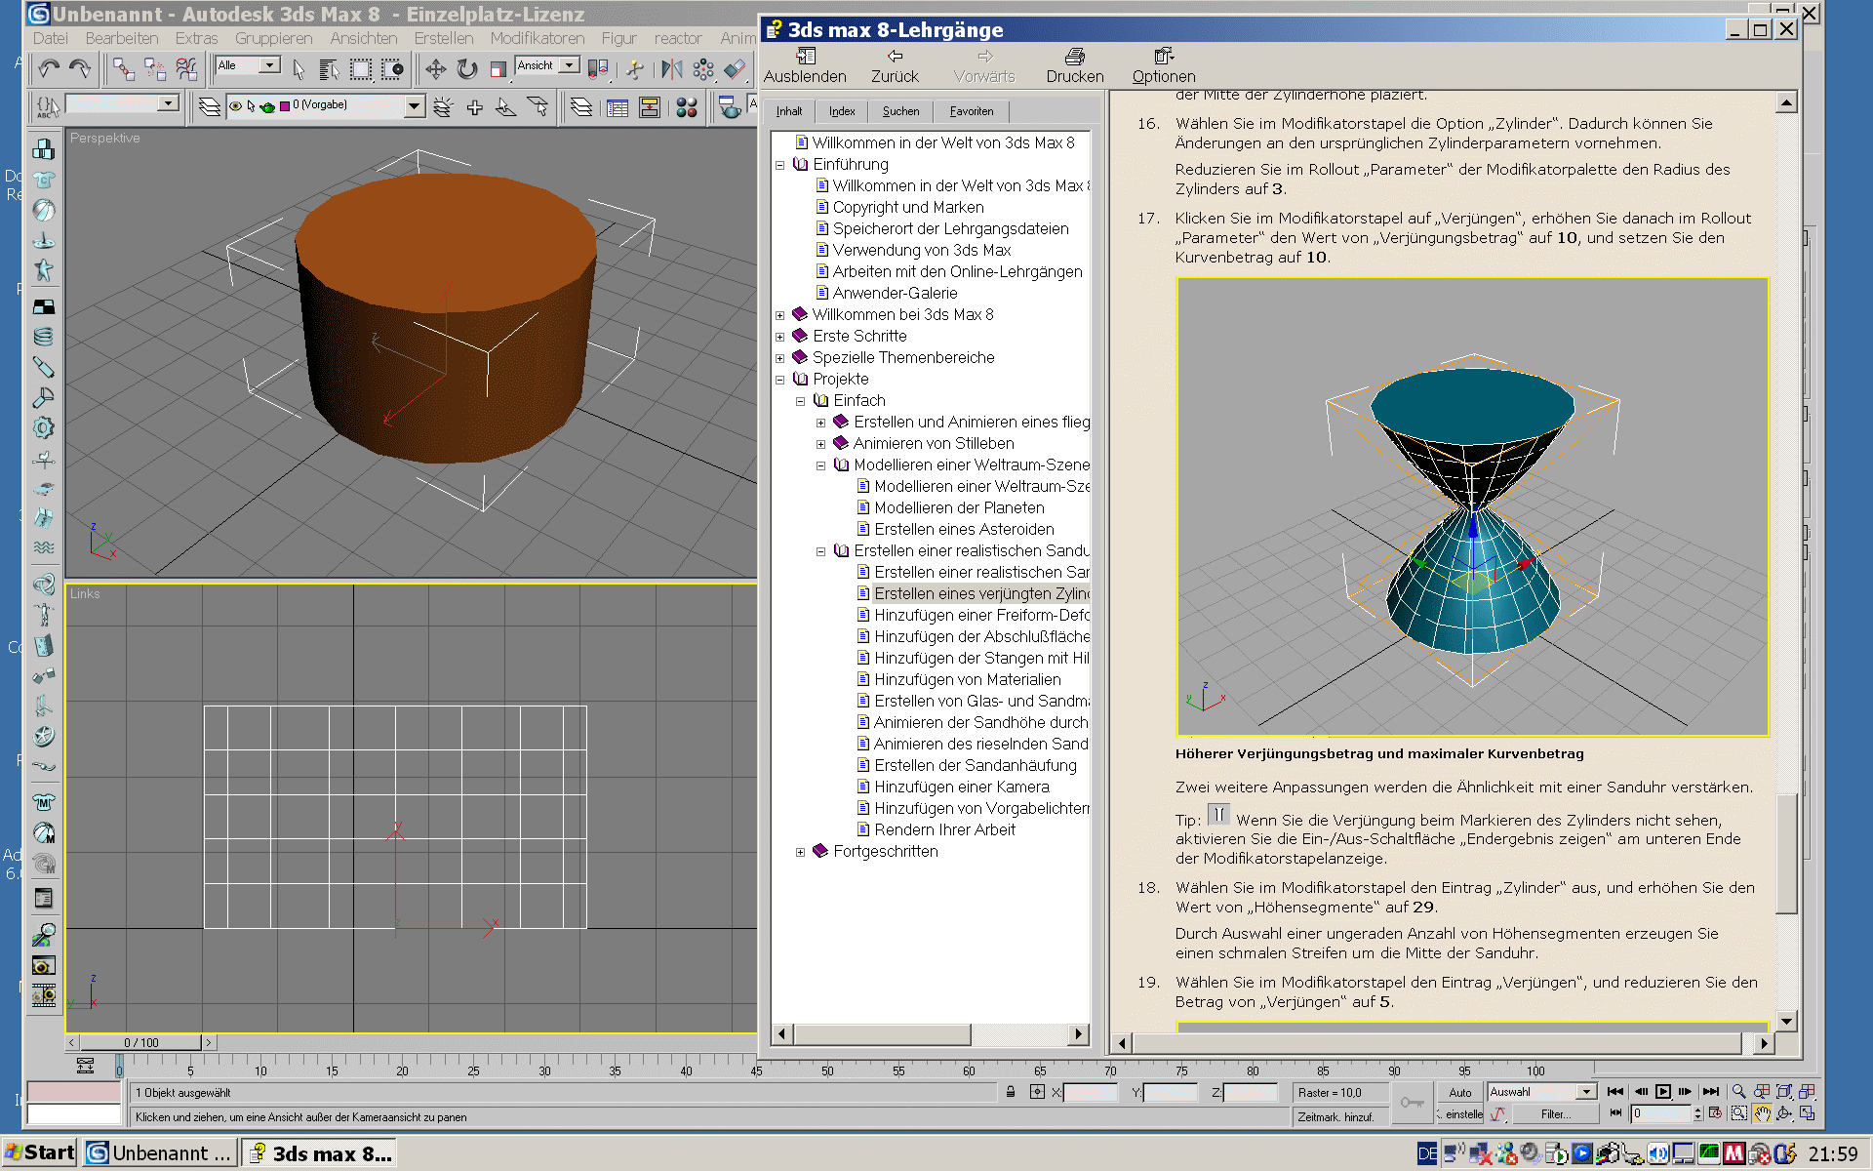This screenshot has width=1873, height=1171.
Task: Select the Select and Link tool
Action: [x=124, y=68]
